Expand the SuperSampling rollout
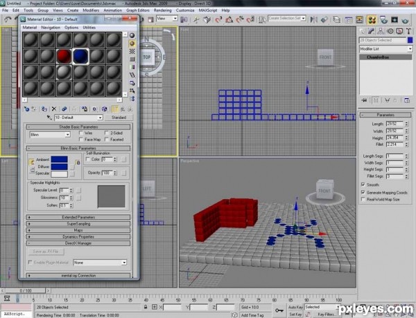The width and height of the screenshot is (416, 318). click(78, 224)
